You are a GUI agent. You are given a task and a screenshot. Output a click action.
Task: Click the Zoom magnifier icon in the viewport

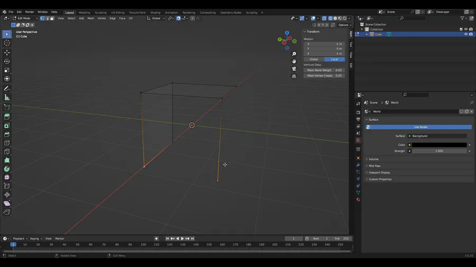click(x=294, y=54)
